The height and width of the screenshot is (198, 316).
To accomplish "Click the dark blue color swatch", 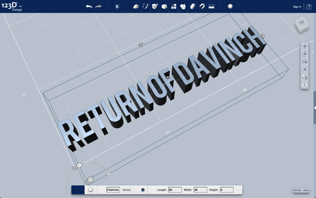I will click(78, 190).
